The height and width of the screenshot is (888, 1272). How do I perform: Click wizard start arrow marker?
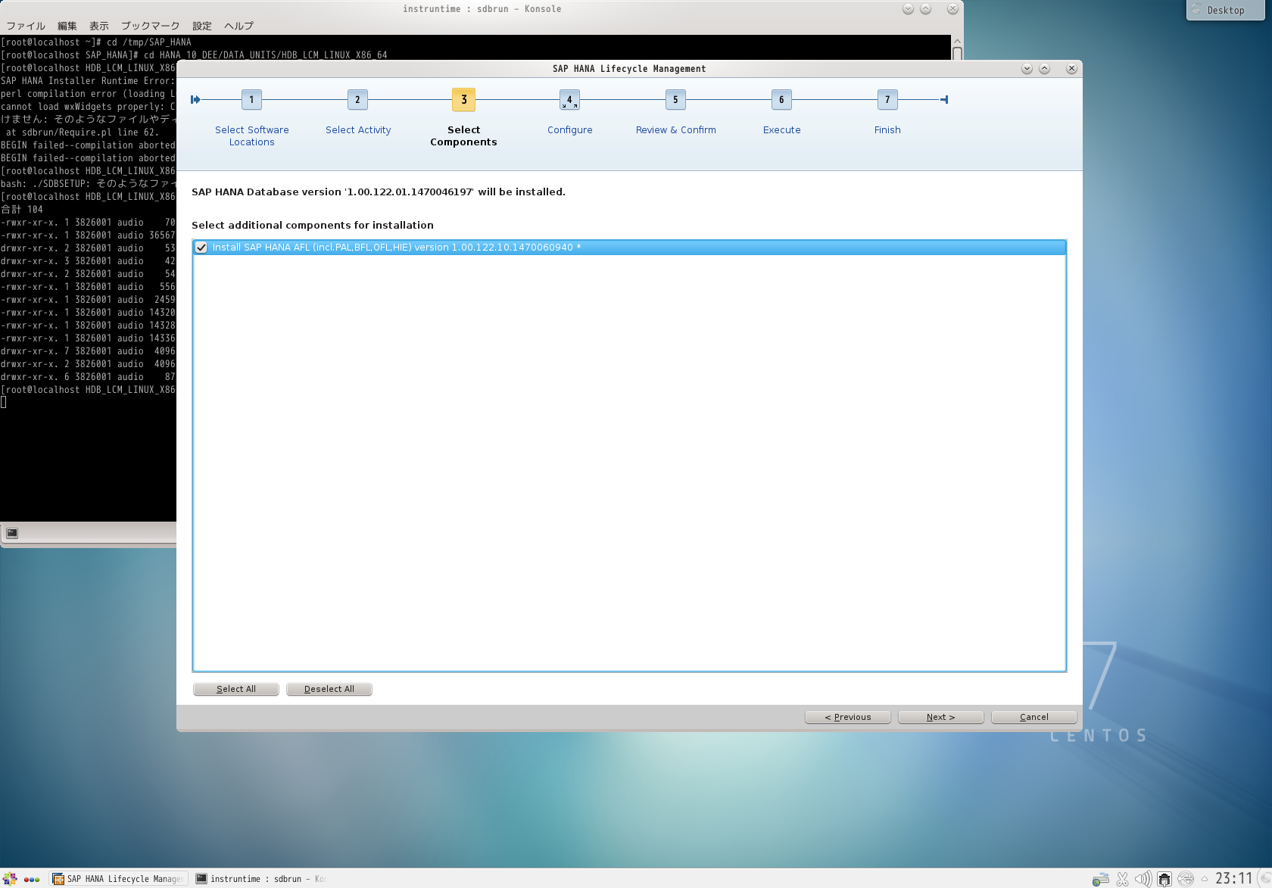point(195,99)
